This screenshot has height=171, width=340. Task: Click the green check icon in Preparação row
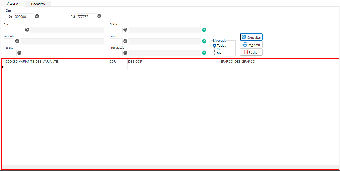pyautogui.click(x=204, y=53)
